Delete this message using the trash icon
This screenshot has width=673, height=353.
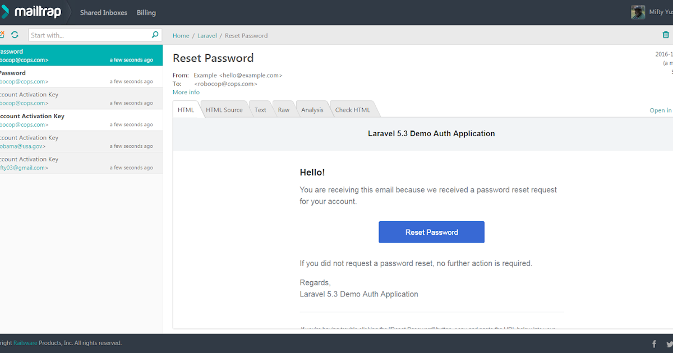point(665,34)
